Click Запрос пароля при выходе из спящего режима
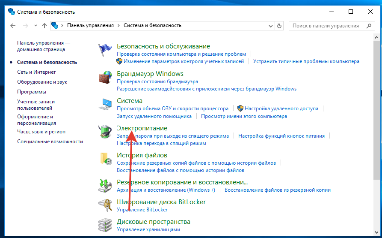 click(173, 136)
